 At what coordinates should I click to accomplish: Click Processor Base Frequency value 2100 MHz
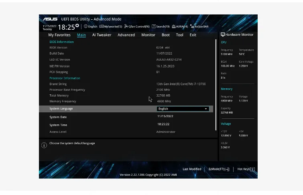[163, 89]
